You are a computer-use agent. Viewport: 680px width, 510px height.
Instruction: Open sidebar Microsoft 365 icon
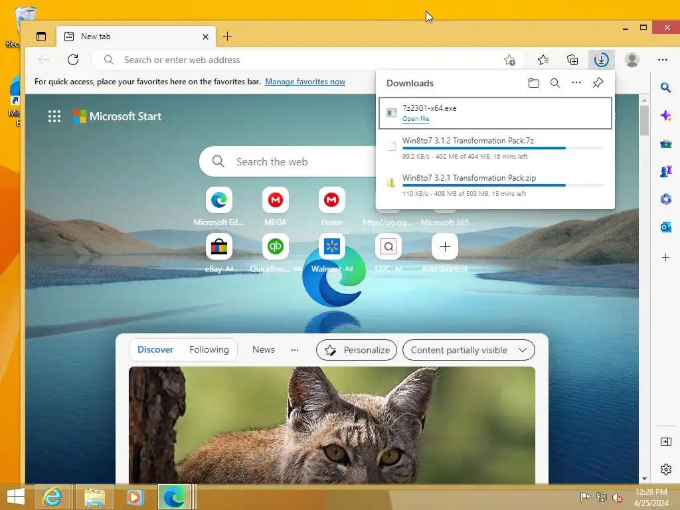pyautogui.click(x=665, y=199)
